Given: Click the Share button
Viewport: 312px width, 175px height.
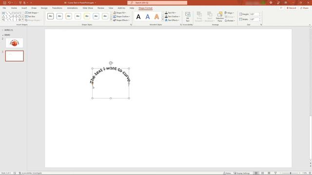Looking at the screenshot, I should [x=304, y=8].
